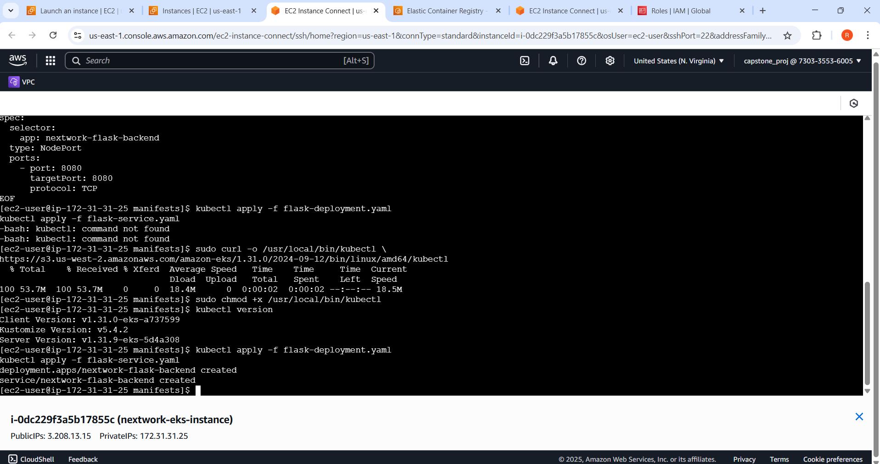Click the 'type: NodePort' line
The height and width of the screenshot is (464, 880).
[x=45, y=148]
